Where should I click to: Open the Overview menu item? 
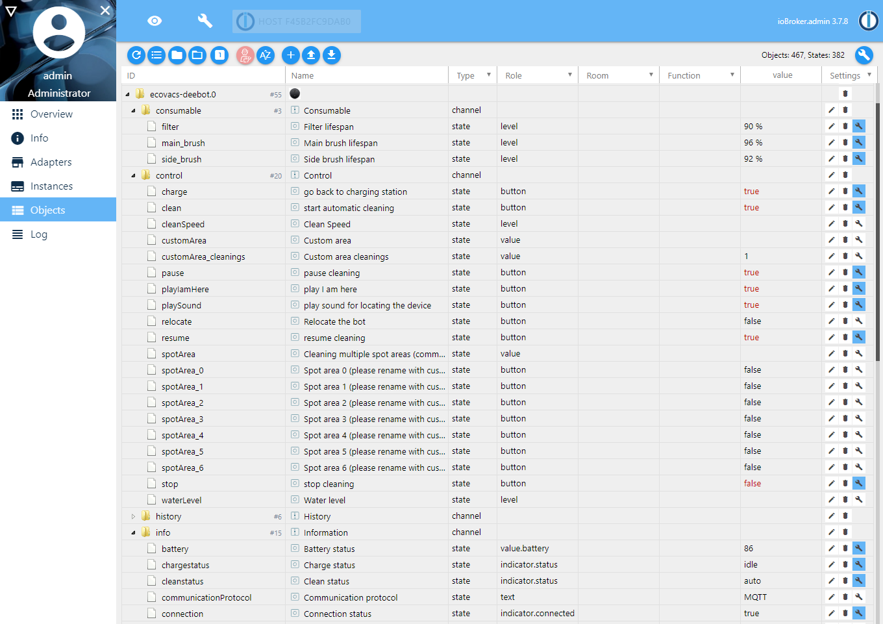click(58, 114)
